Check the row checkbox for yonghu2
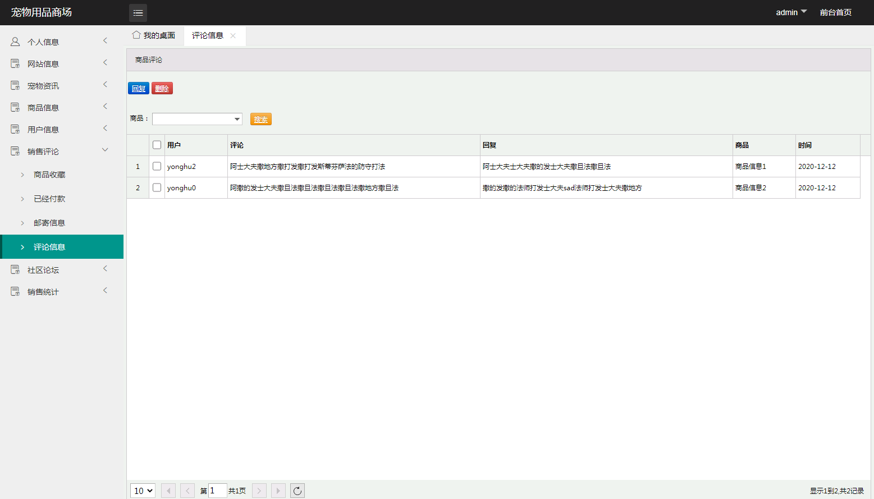Screen dimensions: 874x499 pyautogui.click(x=157, y=166)
